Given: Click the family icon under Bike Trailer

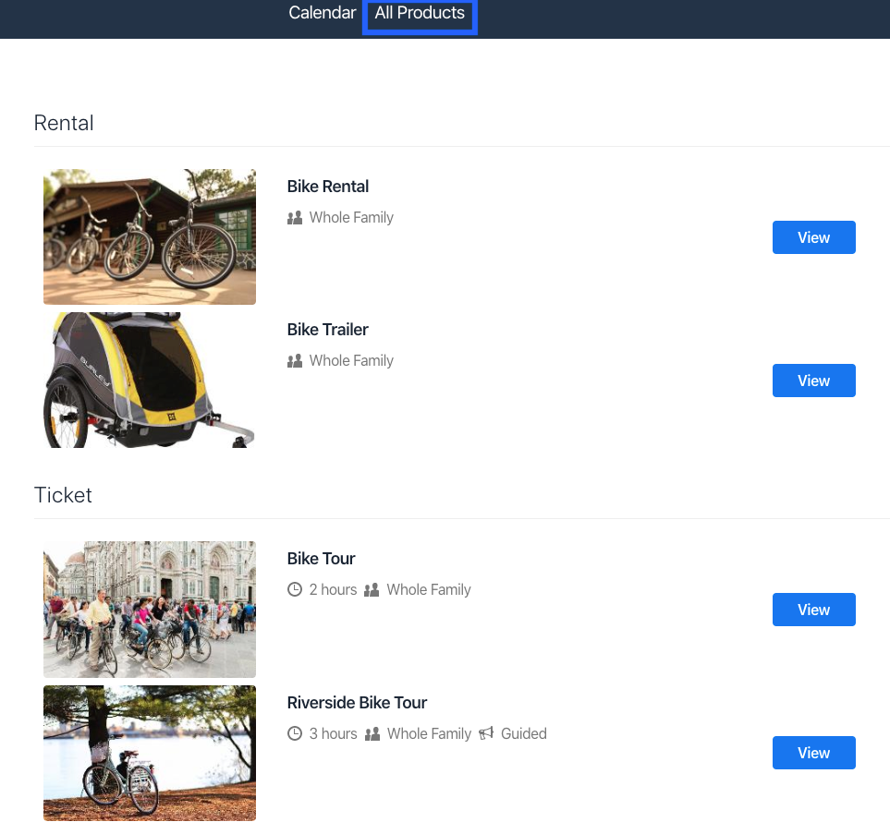Looking at the screenshot, I should coord(295,361).
